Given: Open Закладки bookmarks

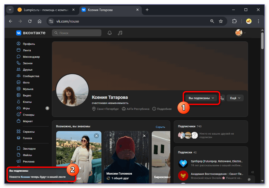Looking at the screenshot, I should click(26, 149).
